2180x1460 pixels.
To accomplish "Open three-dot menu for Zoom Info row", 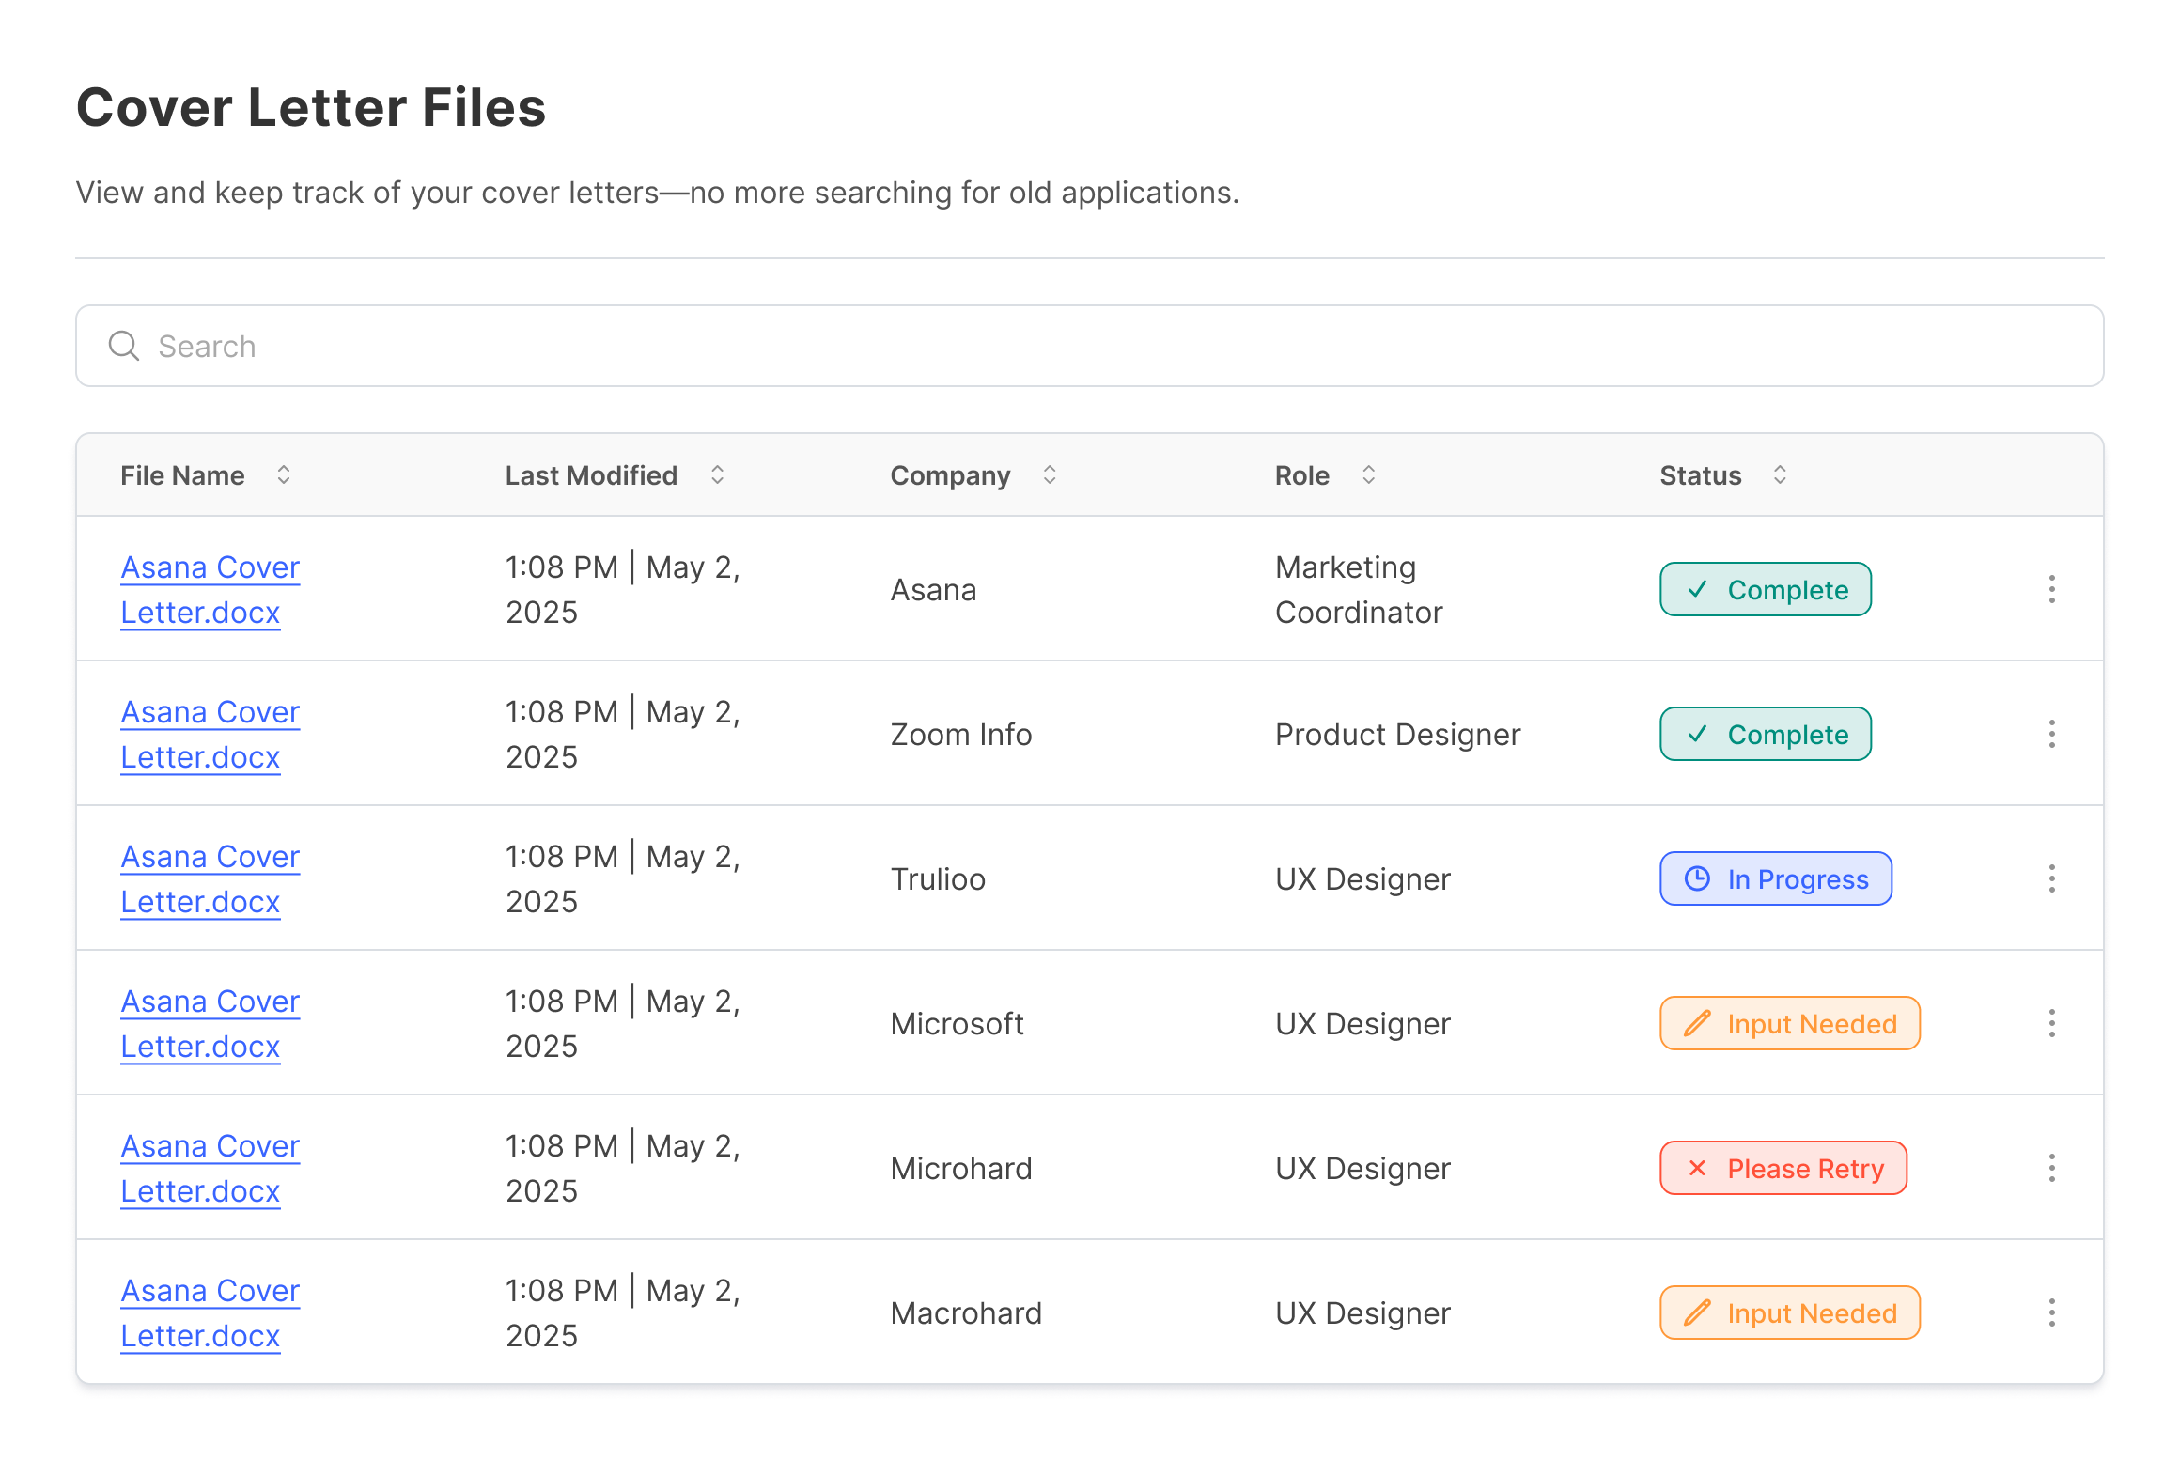I will (2051, 734).
